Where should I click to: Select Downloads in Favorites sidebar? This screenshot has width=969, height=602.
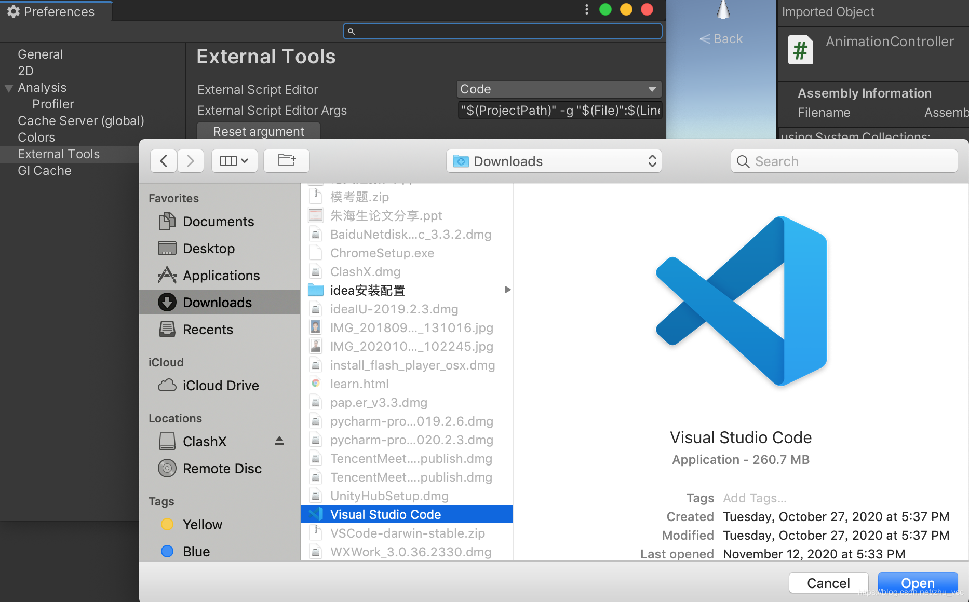click(x=220, y=303)
